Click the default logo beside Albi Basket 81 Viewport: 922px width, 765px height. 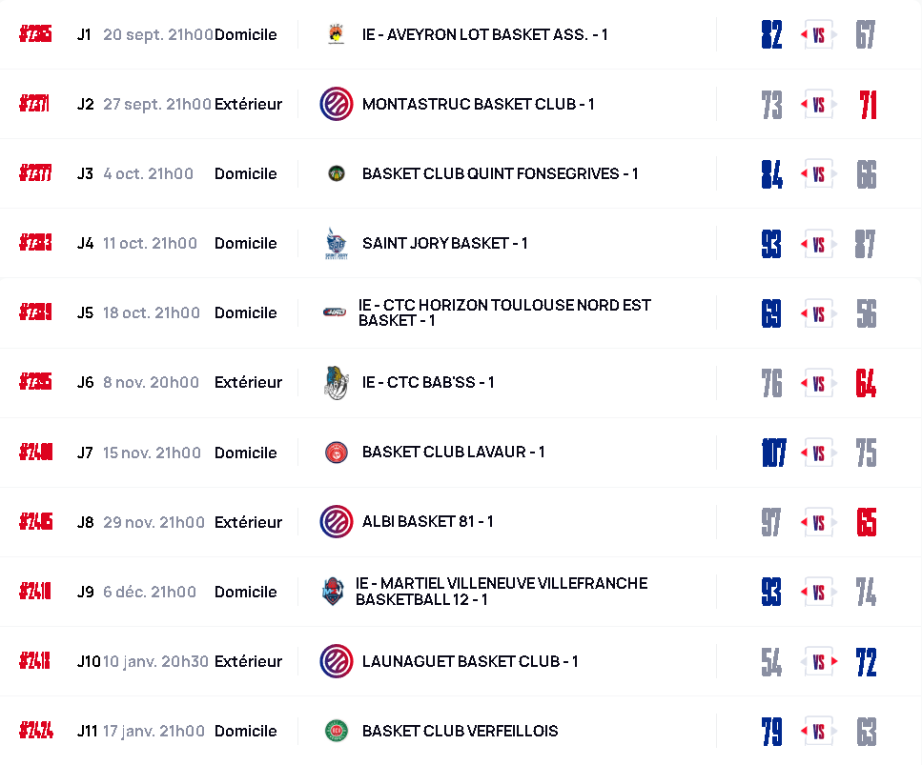(x=336, y=522)
